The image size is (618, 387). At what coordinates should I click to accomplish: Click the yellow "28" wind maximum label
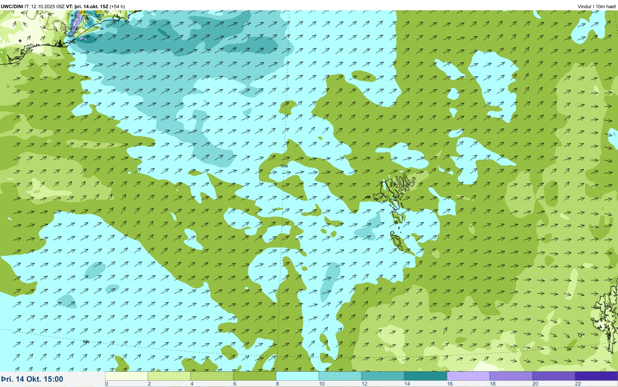83,12
